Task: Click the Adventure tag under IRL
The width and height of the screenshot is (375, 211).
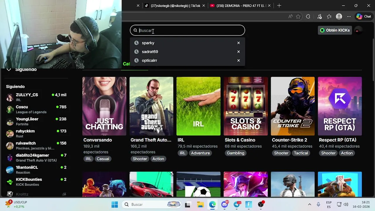Action: 200,153
